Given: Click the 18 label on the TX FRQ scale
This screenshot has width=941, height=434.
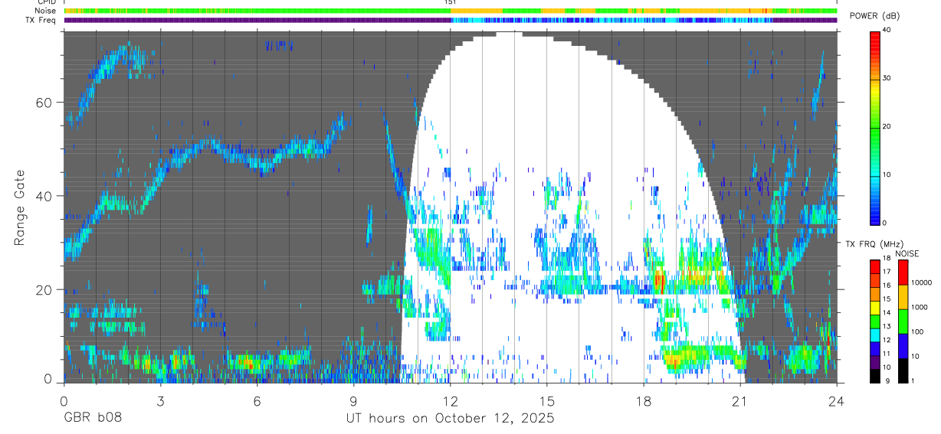Looking at the screenshot, I should coord(887,259).
